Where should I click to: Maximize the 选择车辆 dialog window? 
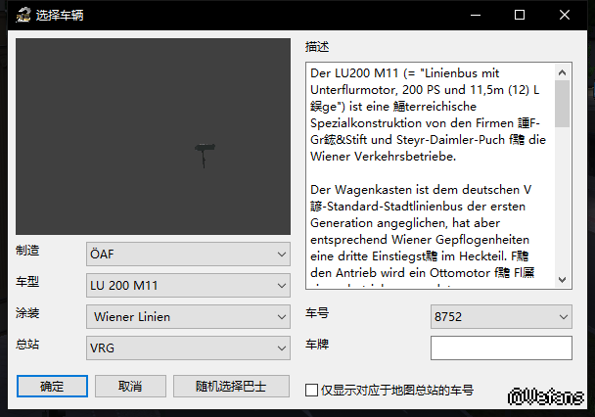pyautogui.click(x=520, y=16)
